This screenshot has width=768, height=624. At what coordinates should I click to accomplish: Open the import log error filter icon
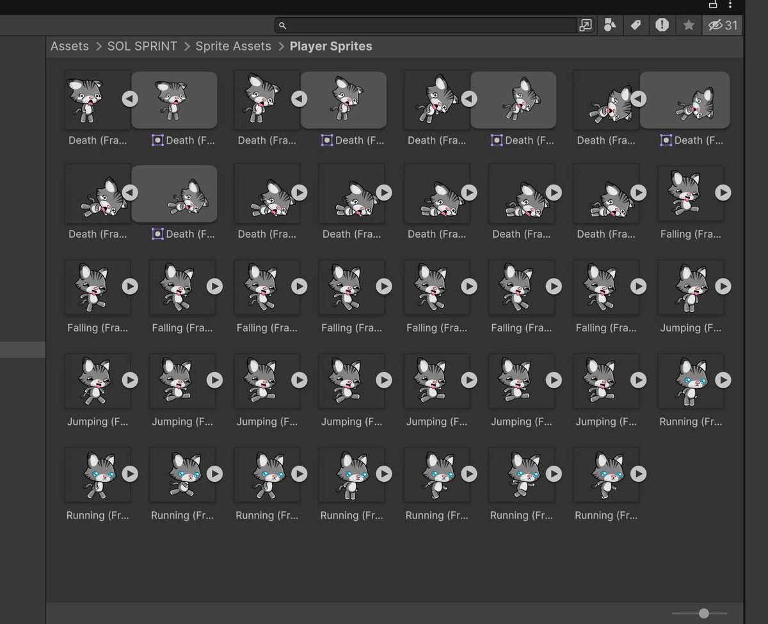(x=662, y=25)
